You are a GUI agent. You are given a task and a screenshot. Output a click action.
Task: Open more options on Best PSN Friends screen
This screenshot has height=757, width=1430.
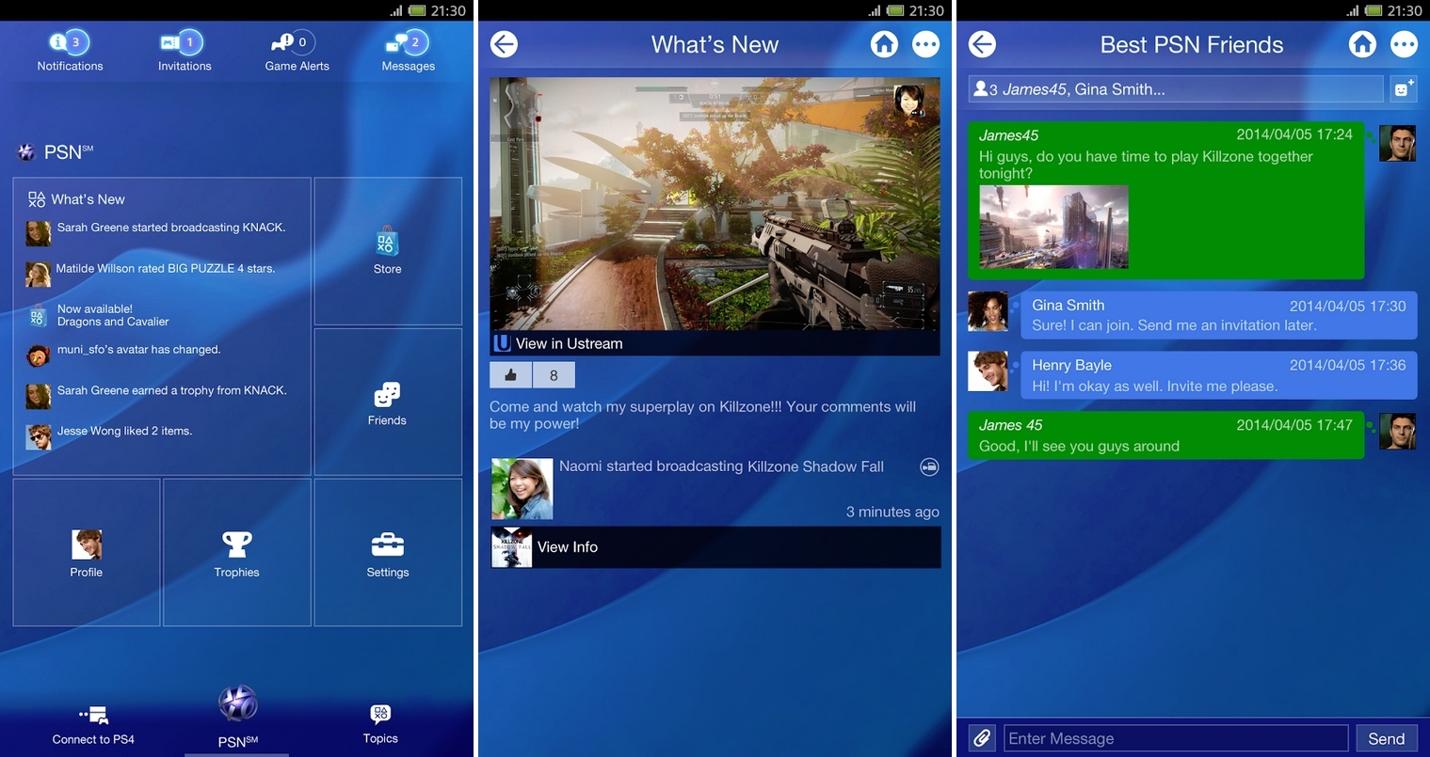click(x=1405, y=44)
